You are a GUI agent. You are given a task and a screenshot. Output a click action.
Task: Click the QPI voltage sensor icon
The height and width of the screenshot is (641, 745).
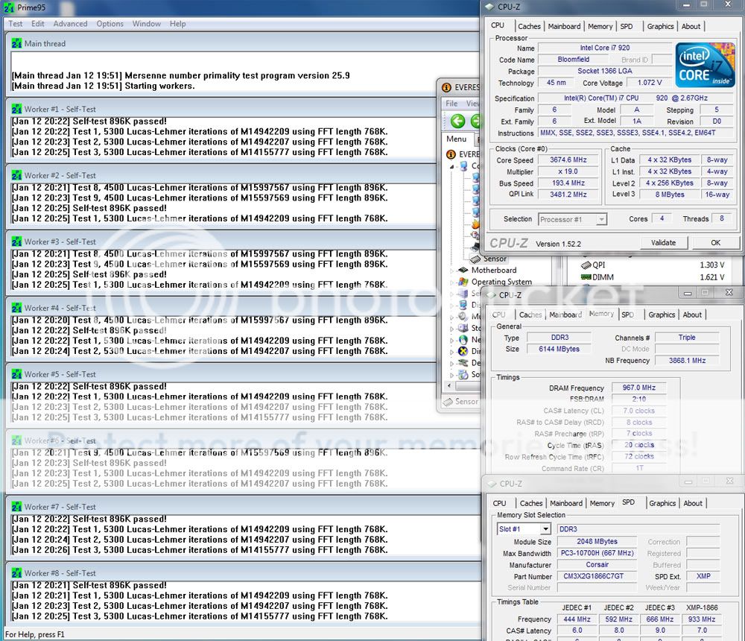click(x=586, y=265)
